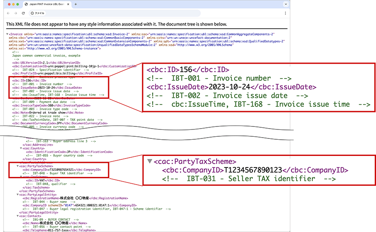Reload the XML page
Image resolution: width=376 pixels, height=232 pixels.
tap(23, 13)
